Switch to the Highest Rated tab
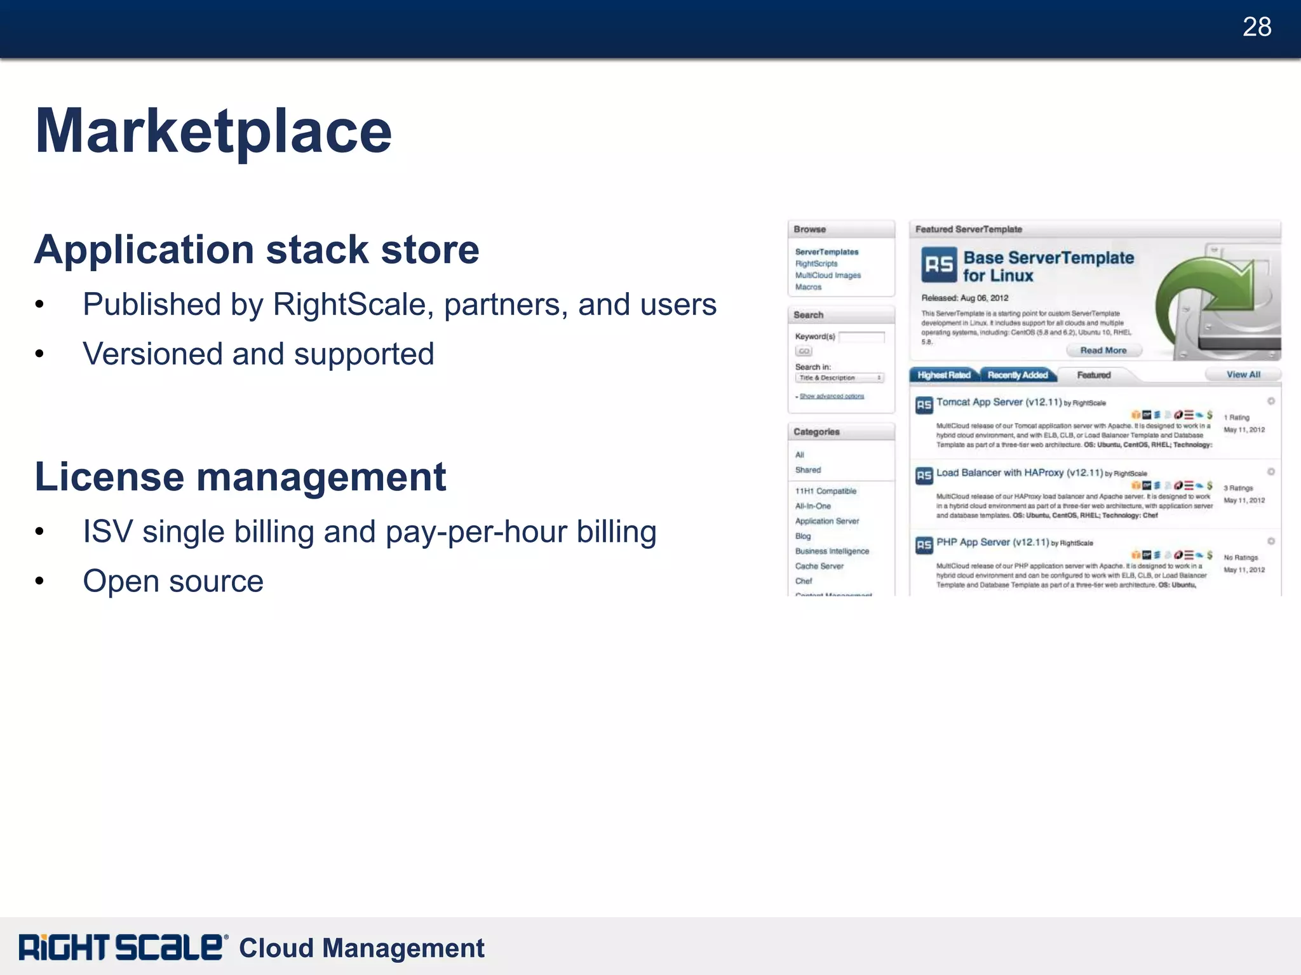The height and width of the screenshot is (975, 1301). [943, 375]
